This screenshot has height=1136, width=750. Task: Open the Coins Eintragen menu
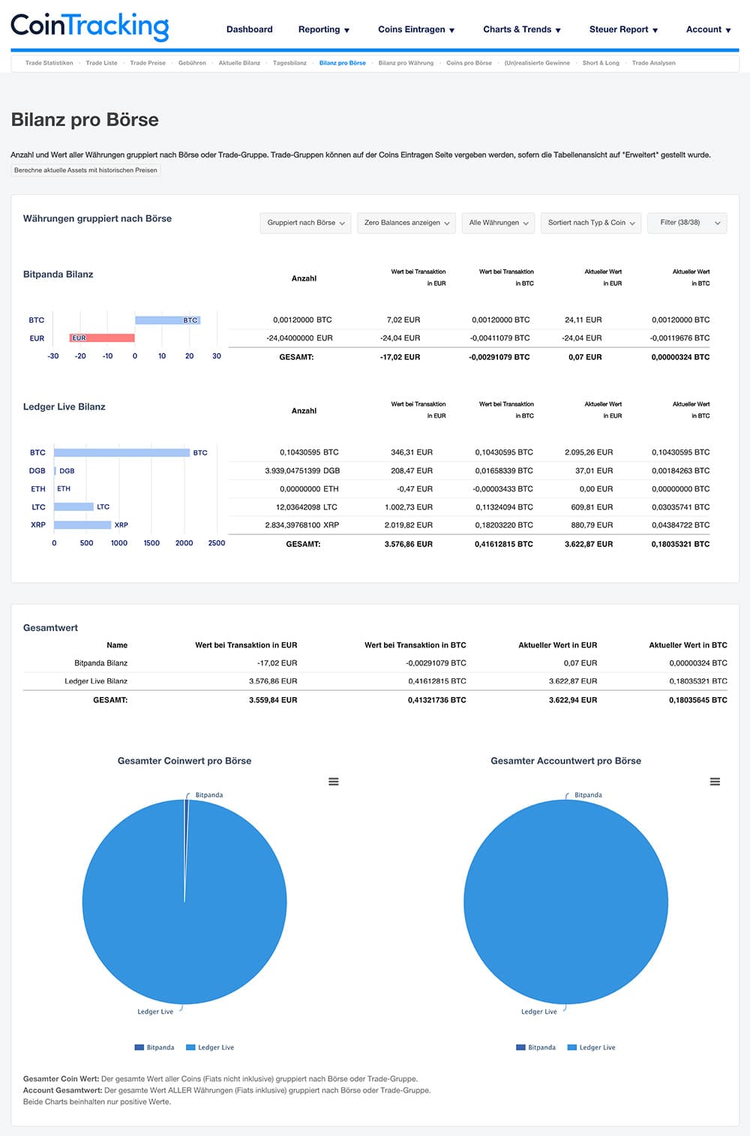point(416,29)
